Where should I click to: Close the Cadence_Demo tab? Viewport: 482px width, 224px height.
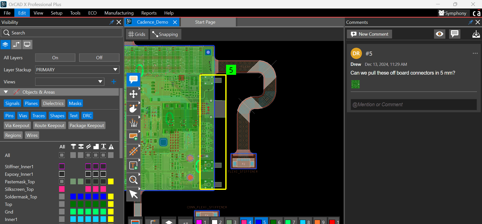175,22
